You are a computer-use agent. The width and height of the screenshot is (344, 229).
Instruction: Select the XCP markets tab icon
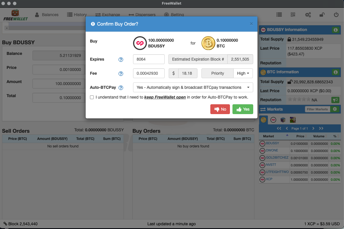[x=273, y=120]
